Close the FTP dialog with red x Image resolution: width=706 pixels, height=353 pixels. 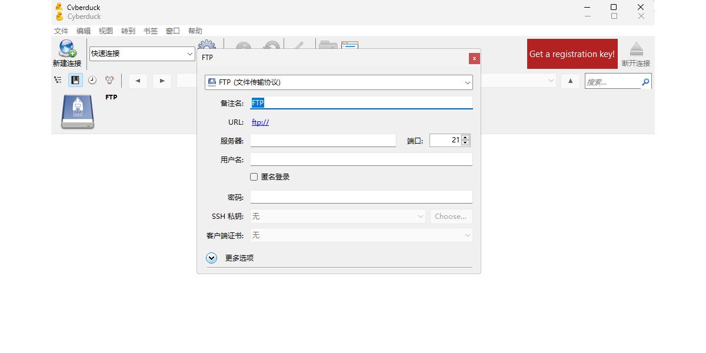474,58
